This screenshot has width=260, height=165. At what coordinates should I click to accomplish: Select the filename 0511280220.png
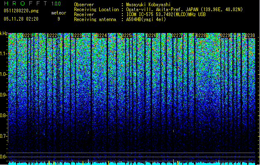click(x=21, y=11)
